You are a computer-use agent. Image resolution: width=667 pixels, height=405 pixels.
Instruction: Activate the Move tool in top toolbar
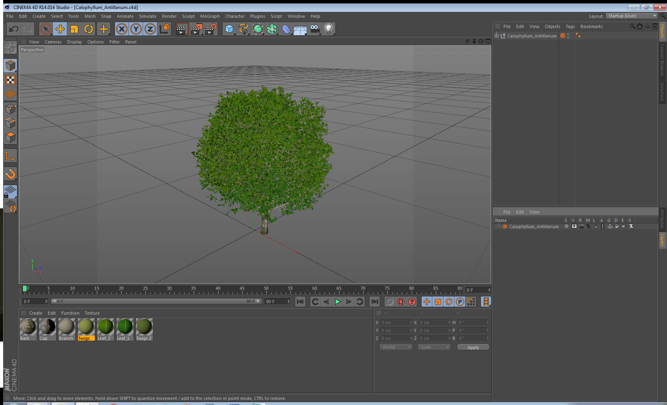click(60, 29)
